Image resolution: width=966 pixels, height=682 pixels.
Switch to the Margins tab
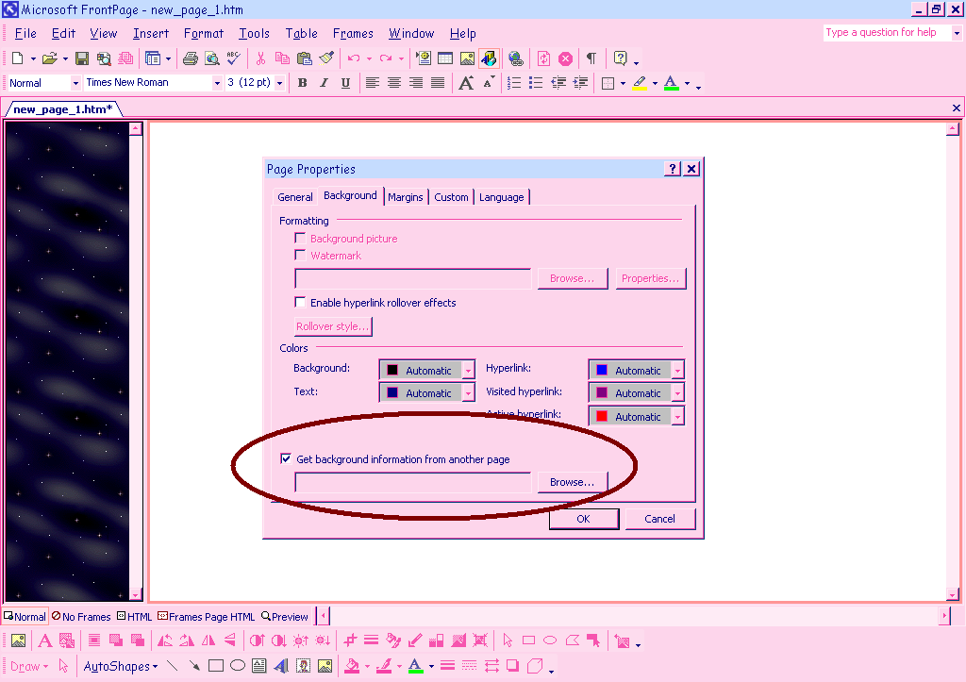(x=406, y=197)
